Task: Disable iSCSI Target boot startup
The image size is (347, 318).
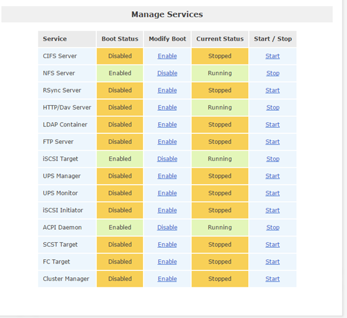Action: click(x=167, y=159)
